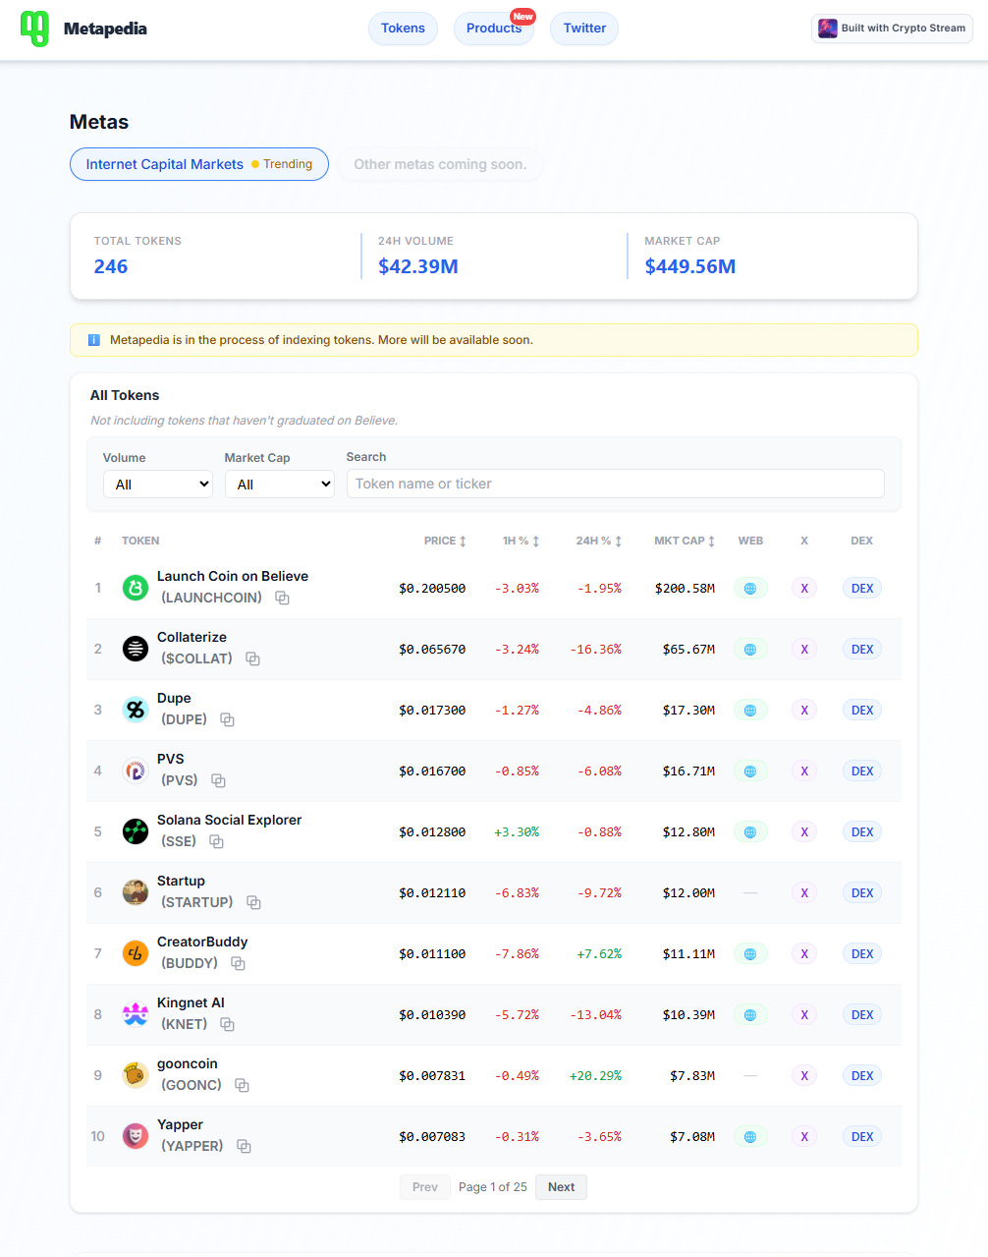Sort tokens by the PRICE column
This screenshot has height=1257, width=988.
coord(445,541)
